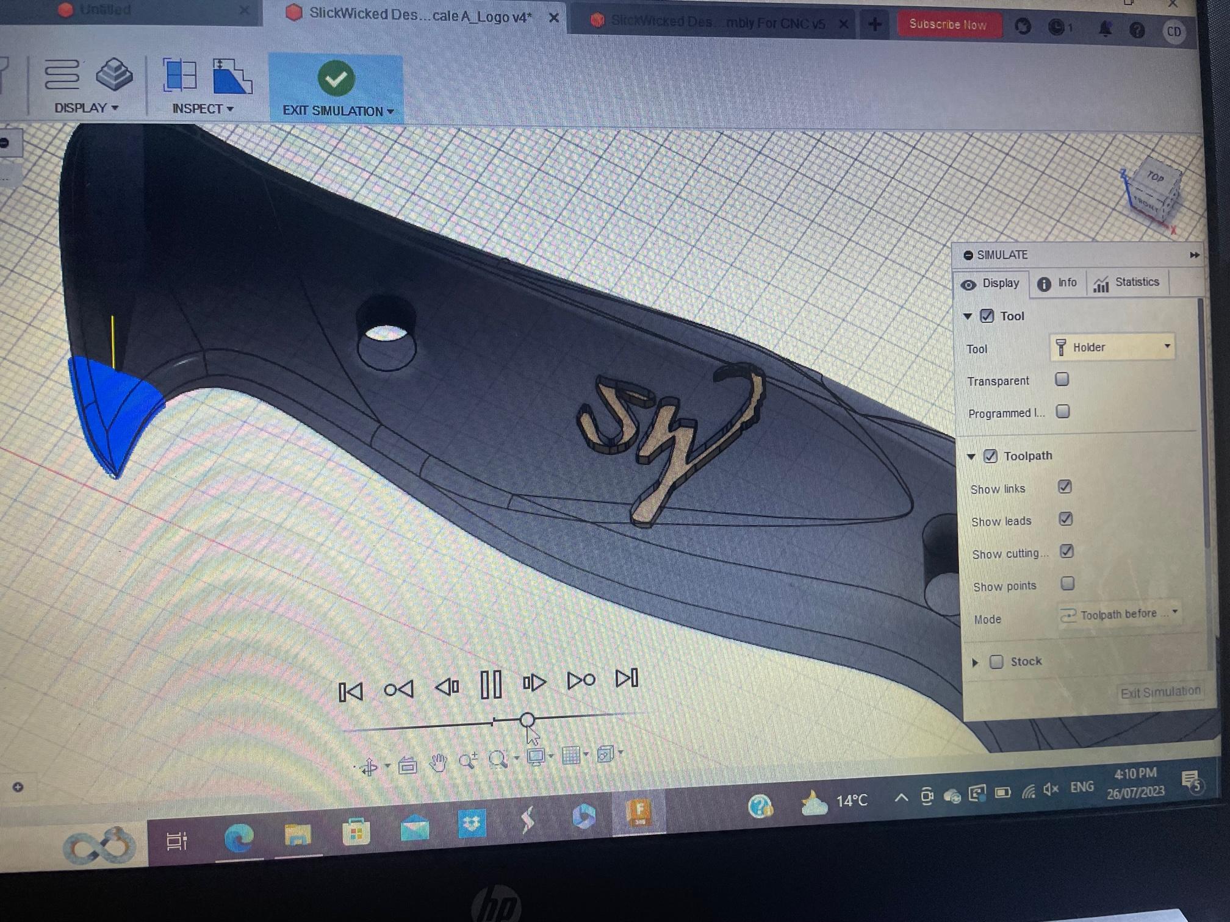Image resolution: width=1230 pixels, height=922 pixels.
Task: Open the Mode Toolpath before dropdown
Action: [1119, 615]
